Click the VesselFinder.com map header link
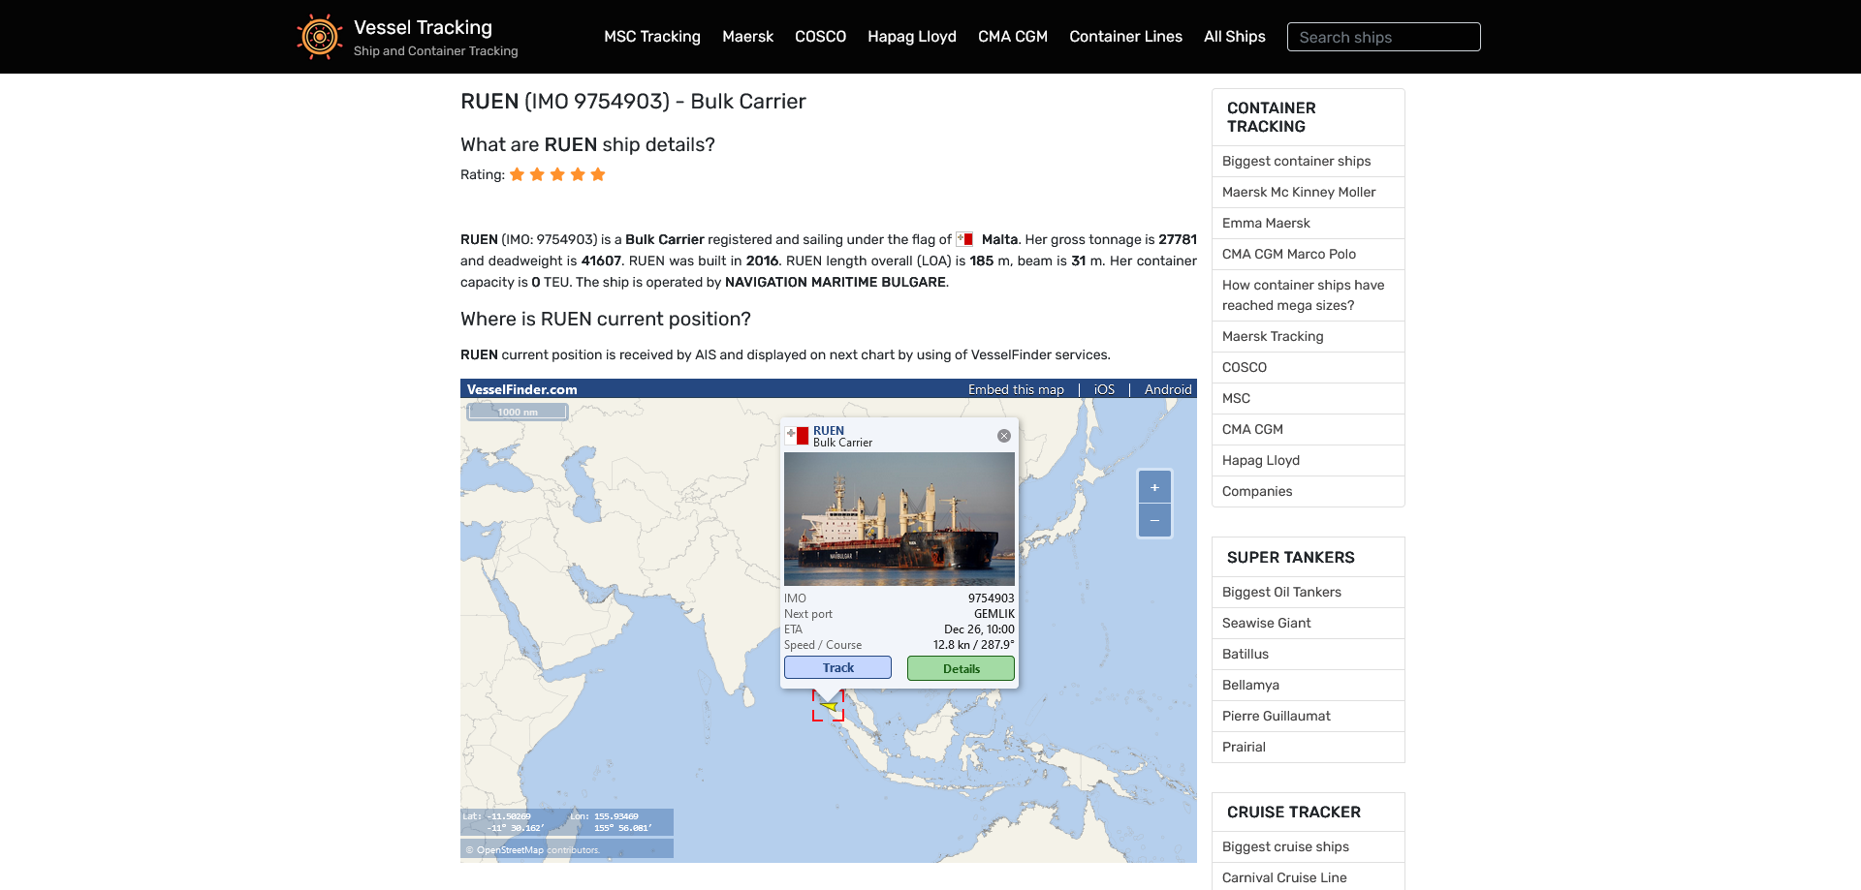Viewport: 1861px width, 890px height. [521, 389]
